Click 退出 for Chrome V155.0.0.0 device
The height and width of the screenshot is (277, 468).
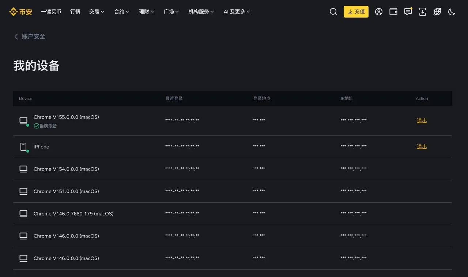422,121
